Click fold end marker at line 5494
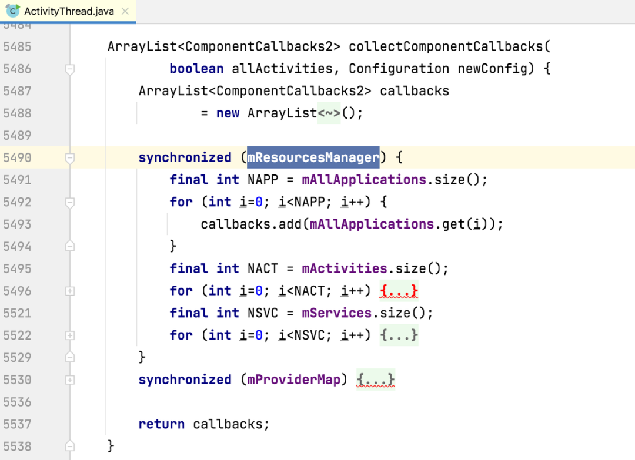Screen dimensions: 635x460 point(70,247)
